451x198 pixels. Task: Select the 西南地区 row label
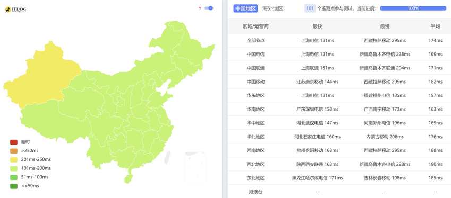256,150
